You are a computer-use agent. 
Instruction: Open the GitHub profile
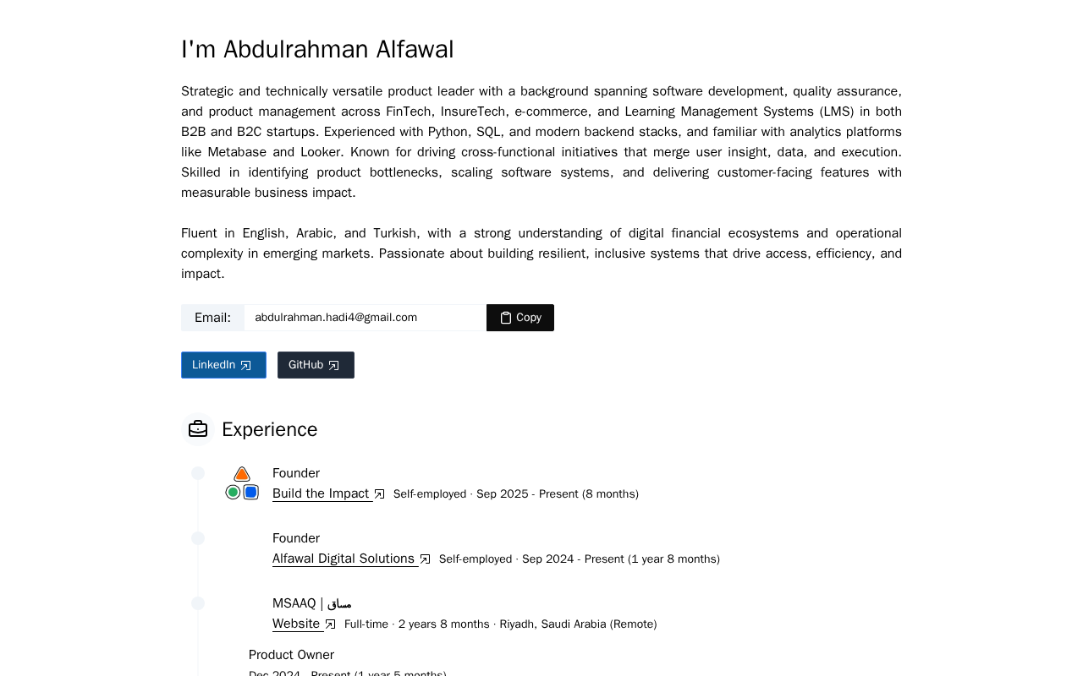pos(315,365)
